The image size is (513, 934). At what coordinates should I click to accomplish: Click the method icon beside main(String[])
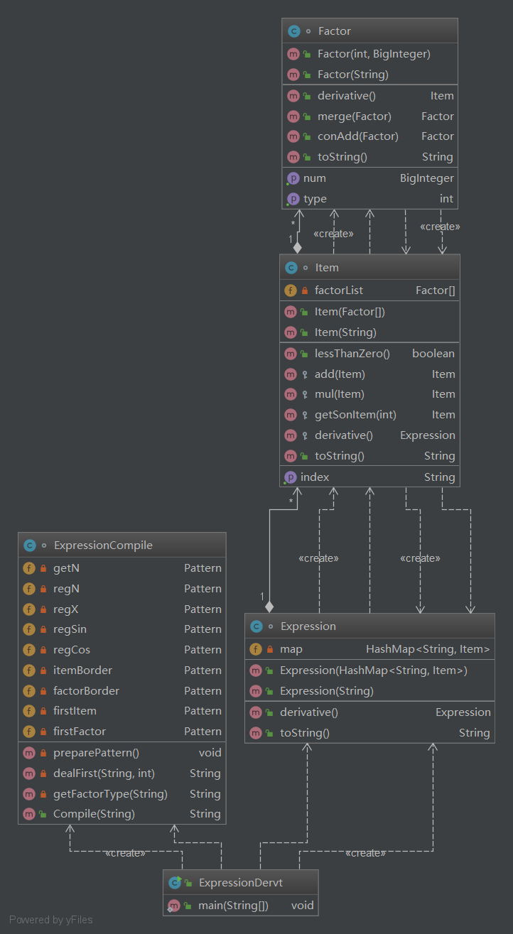click(x=173, y=906)
